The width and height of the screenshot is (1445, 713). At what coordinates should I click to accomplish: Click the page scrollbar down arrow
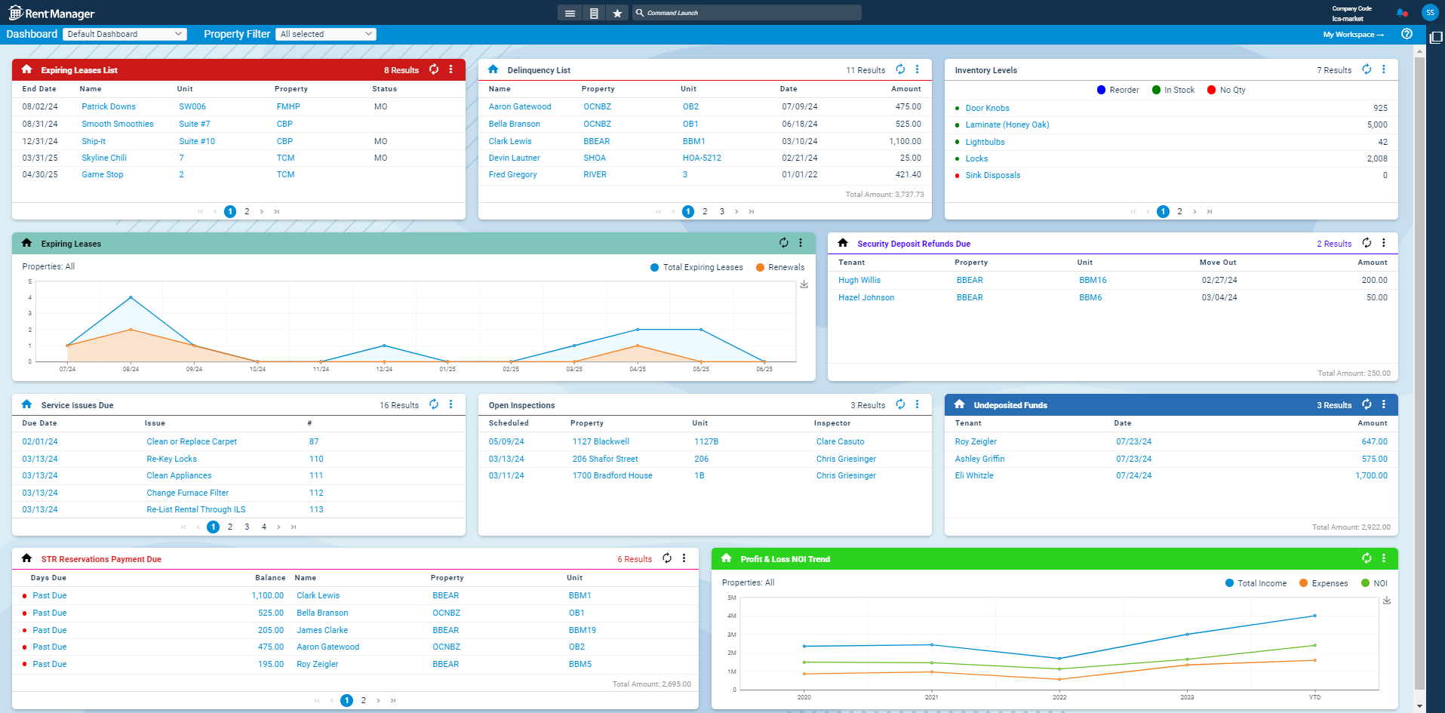(x=1419, y=706)
